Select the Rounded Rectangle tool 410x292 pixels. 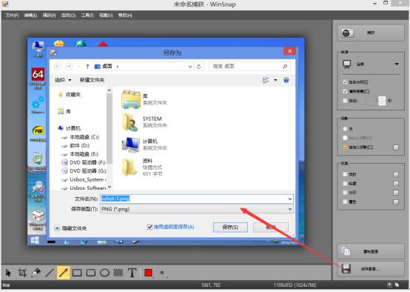click(x=91, y=273)
